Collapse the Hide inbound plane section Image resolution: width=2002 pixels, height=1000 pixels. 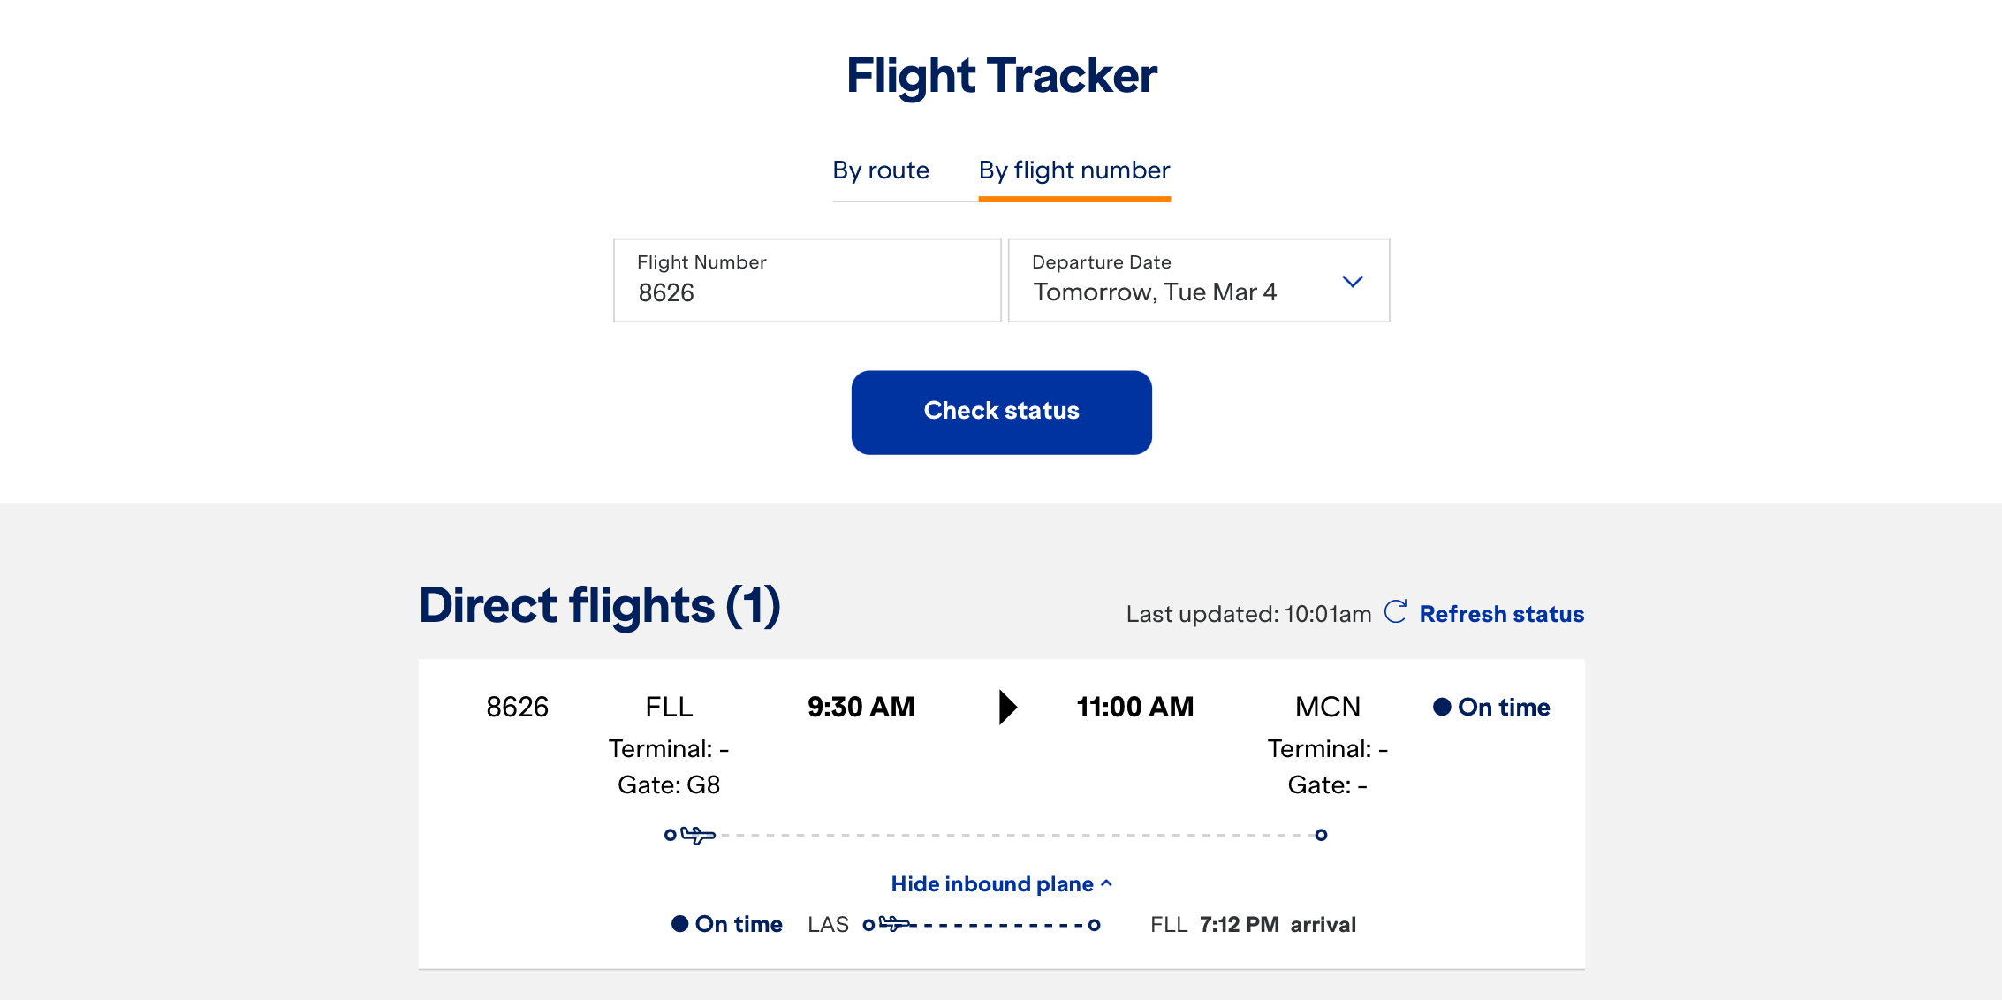point(1001,884)
